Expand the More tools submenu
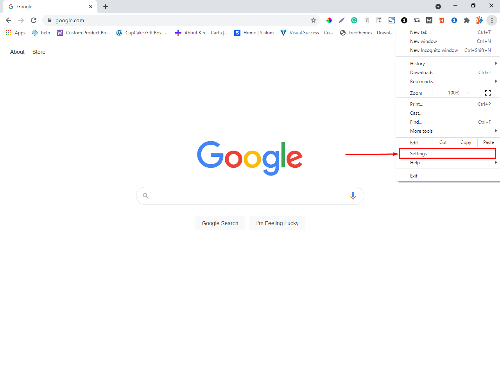 pos(421,131)
